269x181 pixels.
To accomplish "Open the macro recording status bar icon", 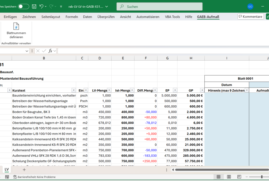I will tap(7, 177).
